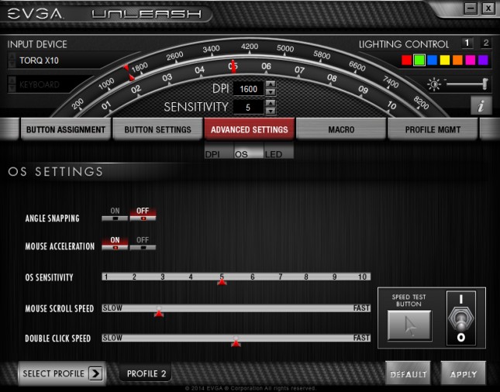
Task: Set OS Sensitivity to 10
Action: 362,277
